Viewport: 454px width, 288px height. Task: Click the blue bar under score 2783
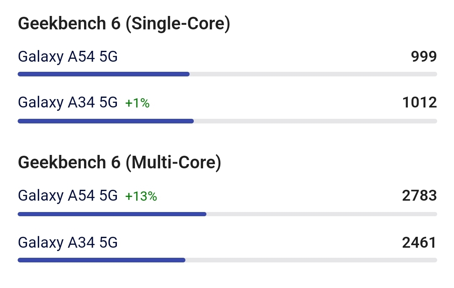pyautogui.click(x=112, y=214)
